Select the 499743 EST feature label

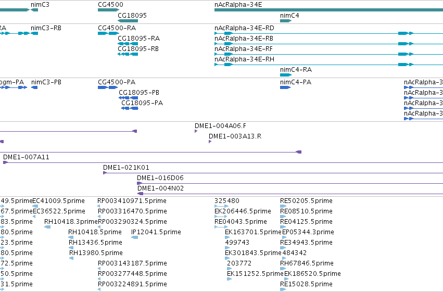(x=237, y=243)
